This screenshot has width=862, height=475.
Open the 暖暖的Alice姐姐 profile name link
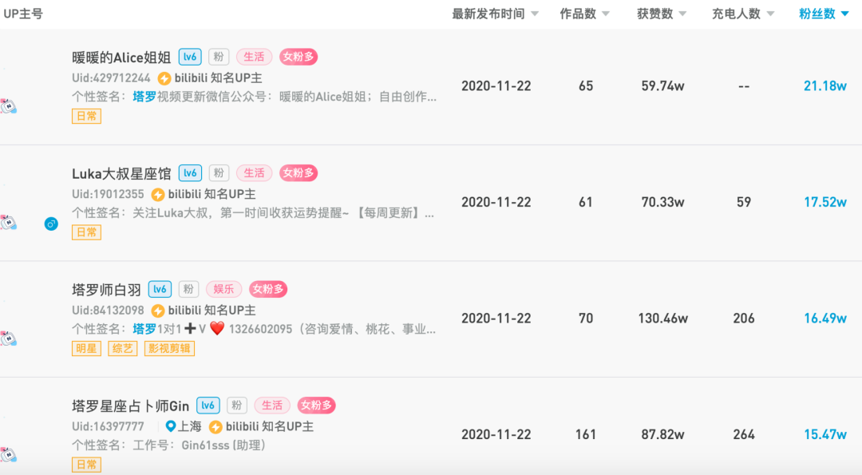tap(121, 57)
